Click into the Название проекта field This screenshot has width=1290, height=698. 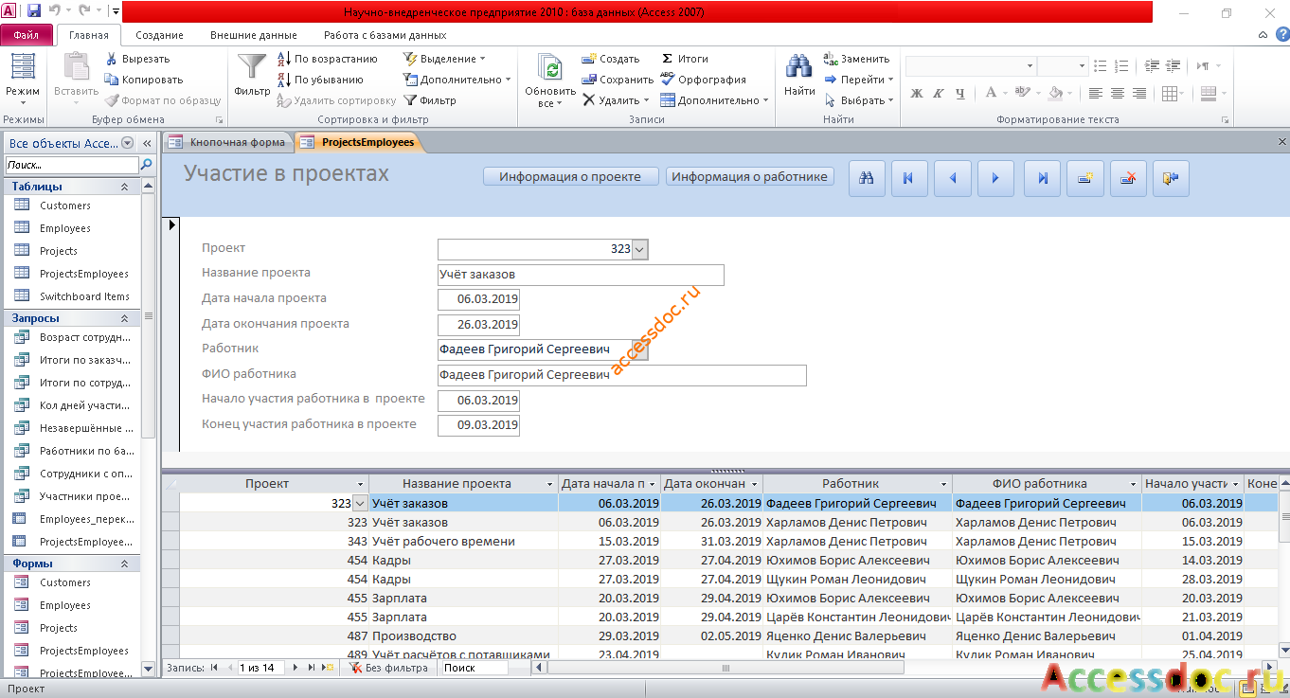(x=581, y=275)
